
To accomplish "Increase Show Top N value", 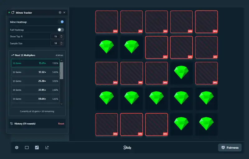I will [x=61, y=35].
